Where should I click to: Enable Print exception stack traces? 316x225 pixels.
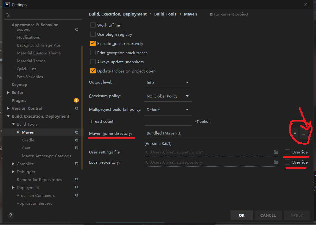[x=93, y=53]
